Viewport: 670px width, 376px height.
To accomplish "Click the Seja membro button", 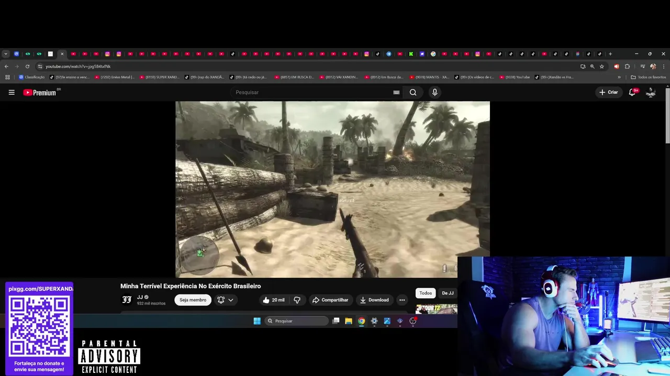I will [193, 300].
